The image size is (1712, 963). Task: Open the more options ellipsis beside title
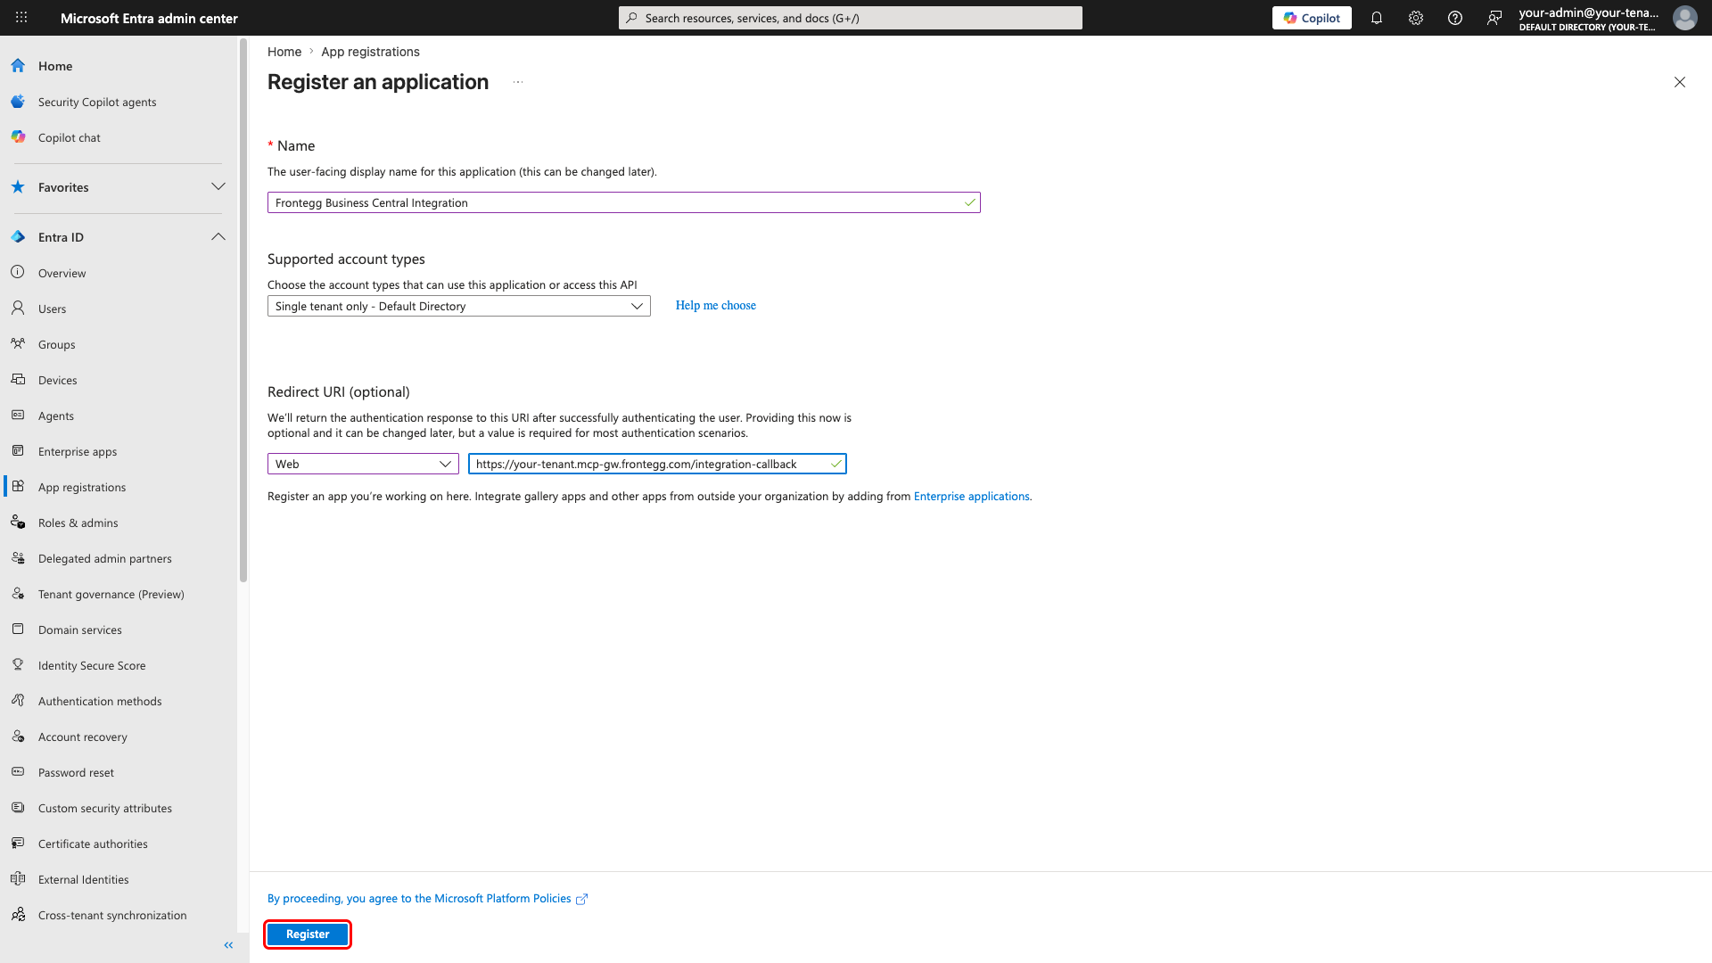coord(518,82)
